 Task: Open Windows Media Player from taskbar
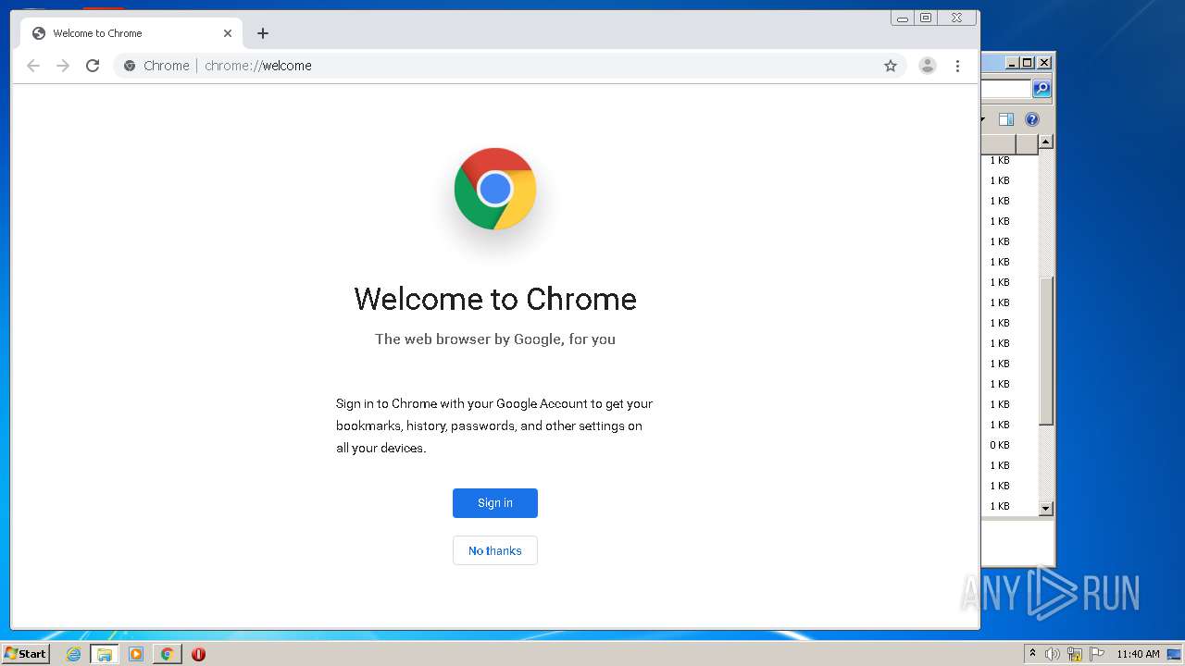[x=136, y=654]
